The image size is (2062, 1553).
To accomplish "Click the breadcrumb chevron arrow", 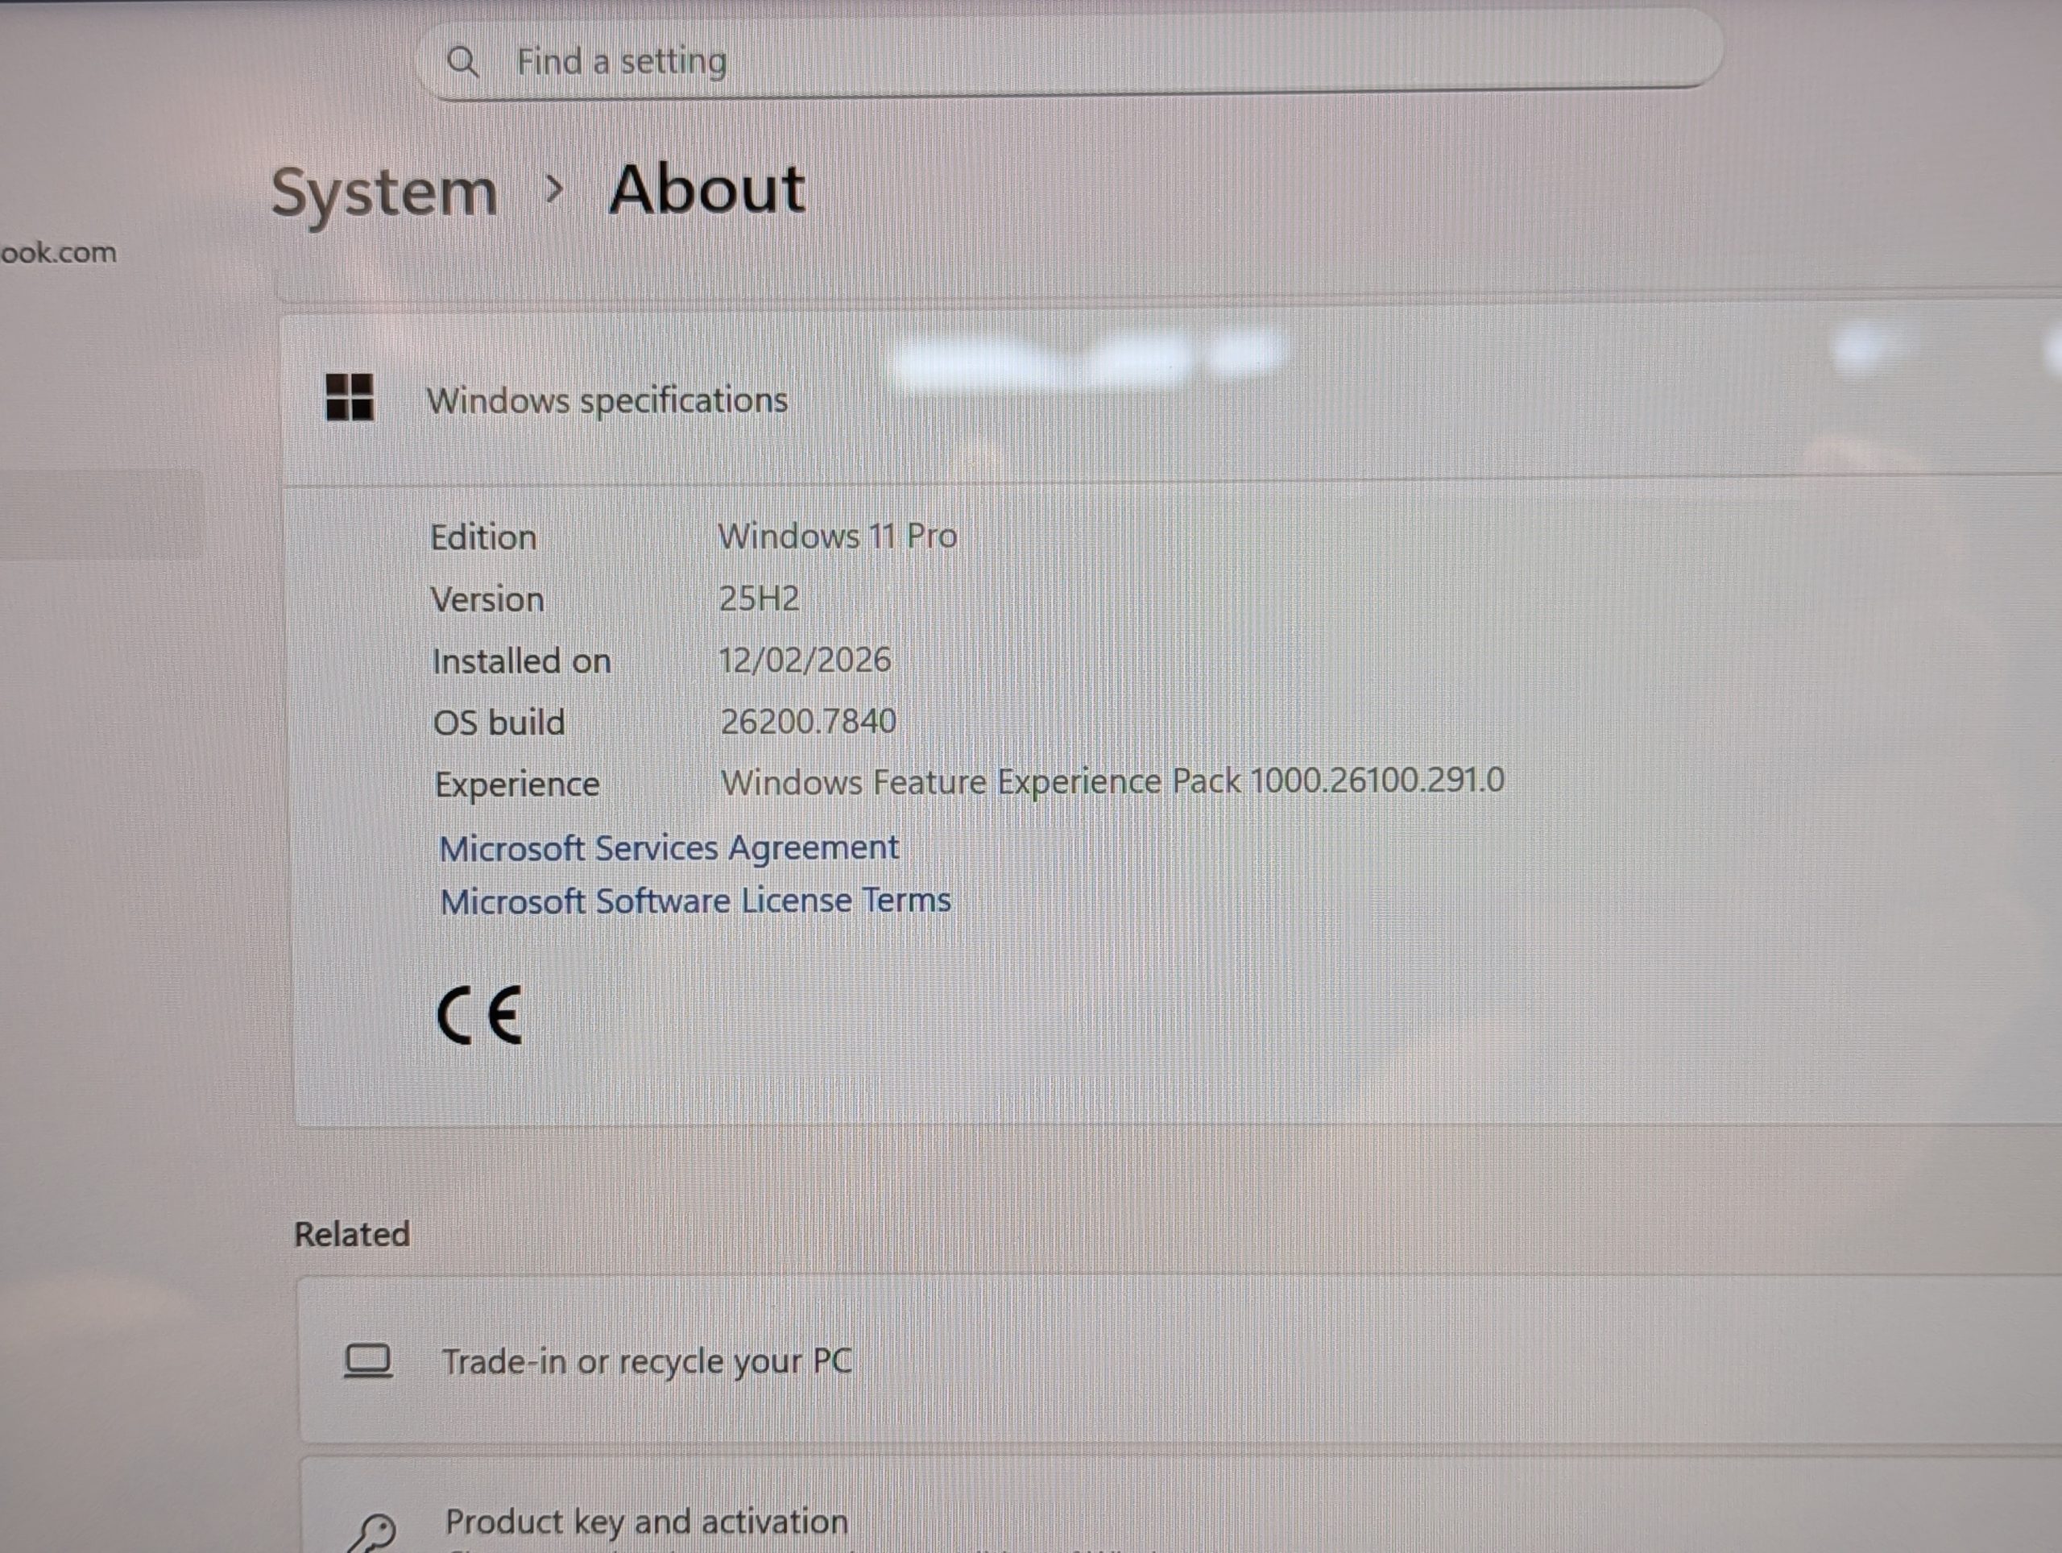I will coord(555,190).
